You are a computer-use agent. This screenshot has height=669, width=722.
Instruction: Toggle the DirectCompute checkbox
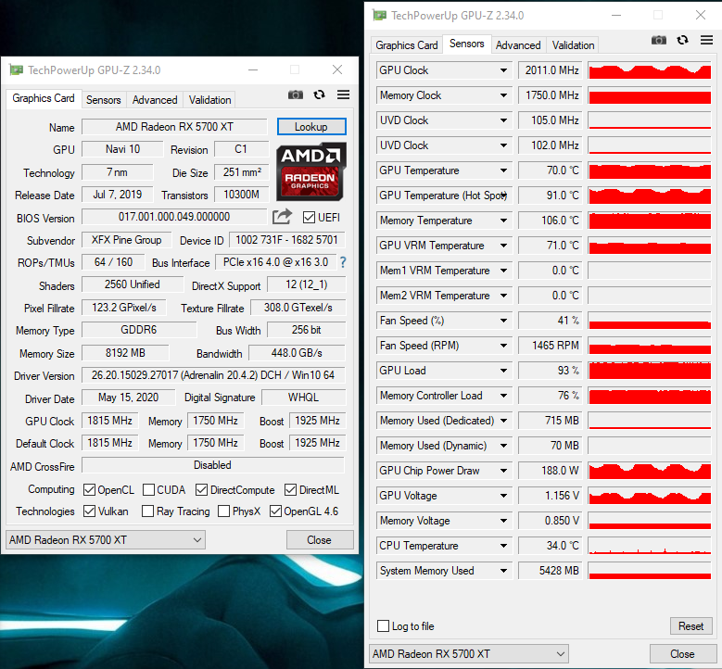pyautogui.click(x=201, y=490)
